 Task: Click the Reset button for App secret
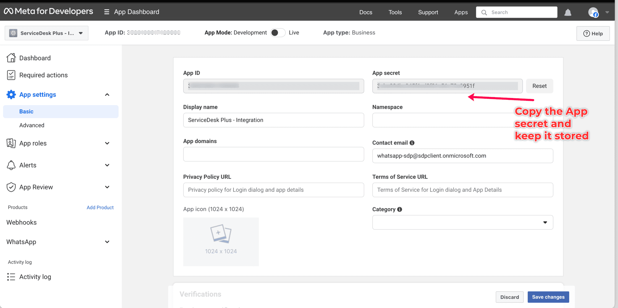539,86
